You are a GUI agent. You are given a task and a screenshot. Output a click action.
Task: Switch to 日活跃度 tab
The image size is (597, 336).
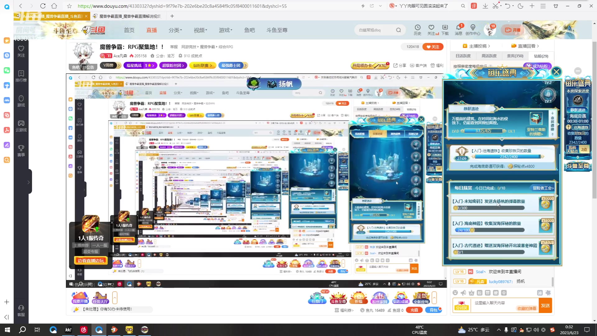point(463,56)
